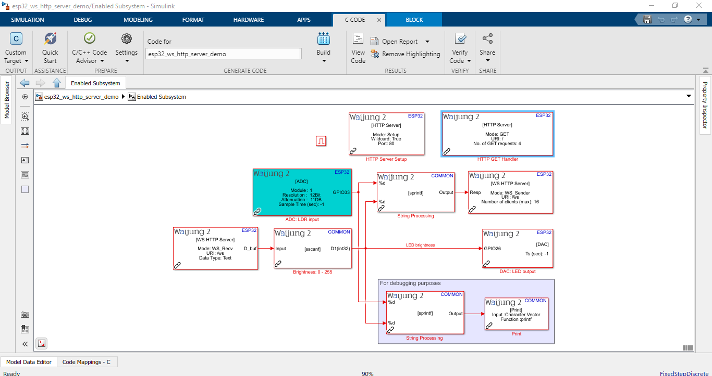The width and height of the screenshot is (712, 376).
Task: Select the WS_Recv WS HTTP Server block
Action: click(x=215, y=248)
